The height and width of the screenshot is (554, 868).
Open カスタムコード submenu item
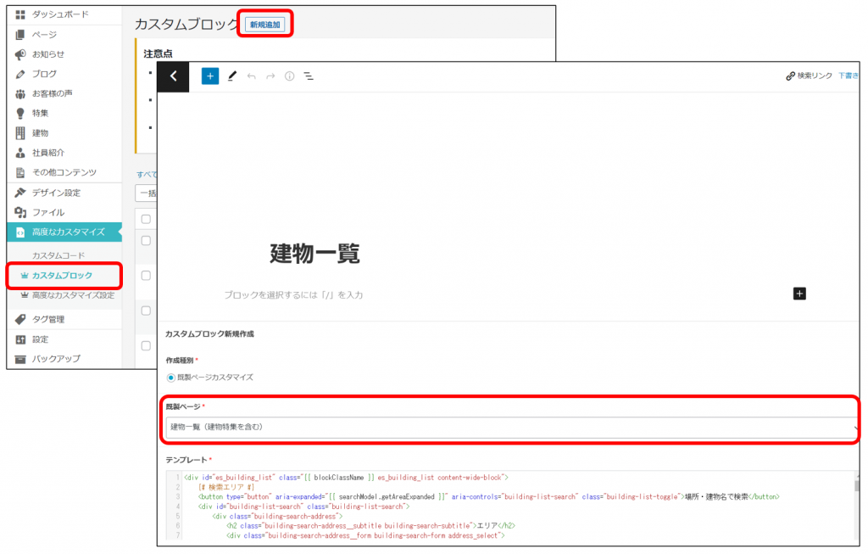[x=58, y=255]
